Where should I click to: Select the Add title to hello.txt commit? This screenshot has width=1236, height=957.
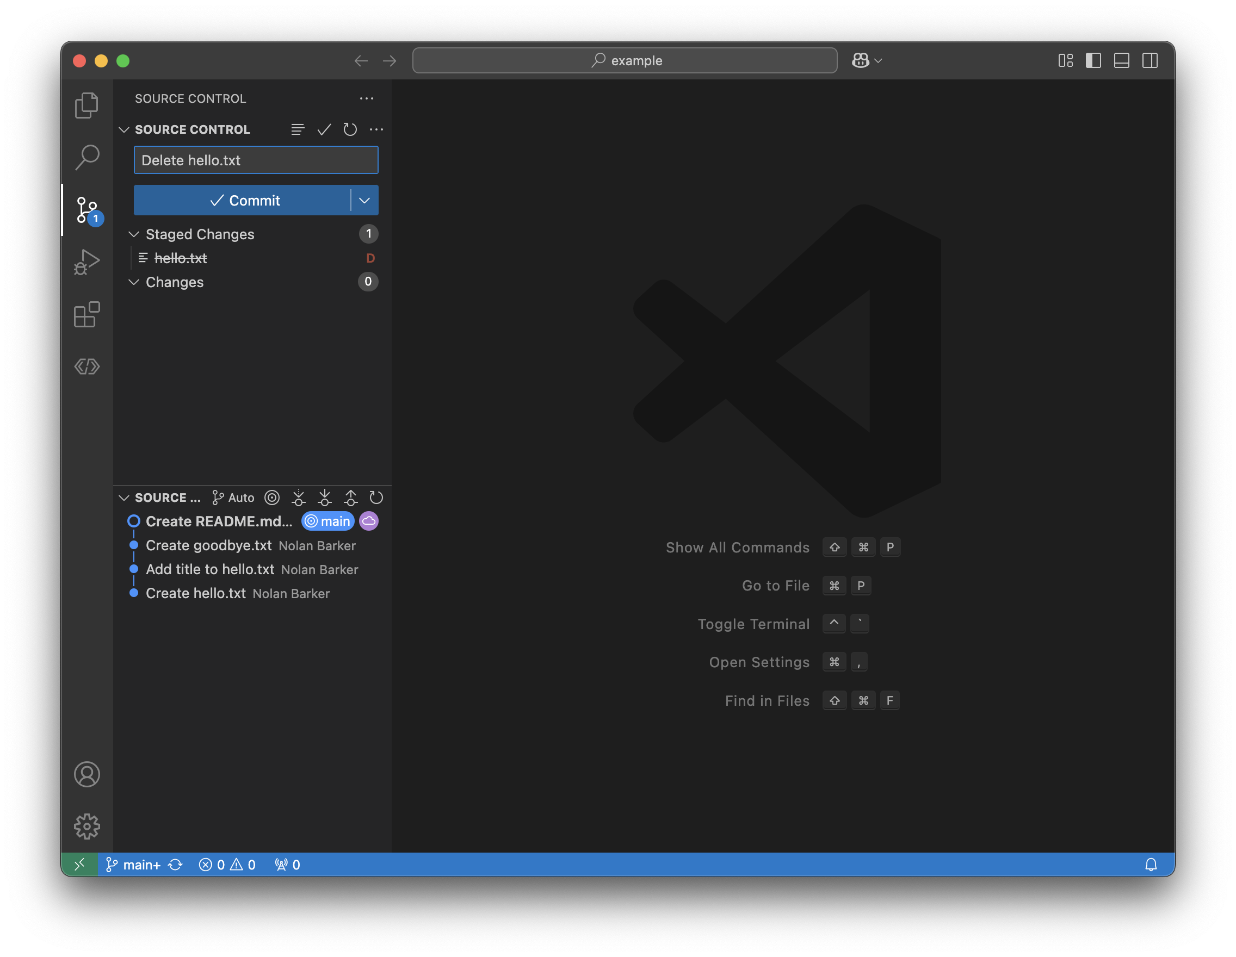pos(252,569)
